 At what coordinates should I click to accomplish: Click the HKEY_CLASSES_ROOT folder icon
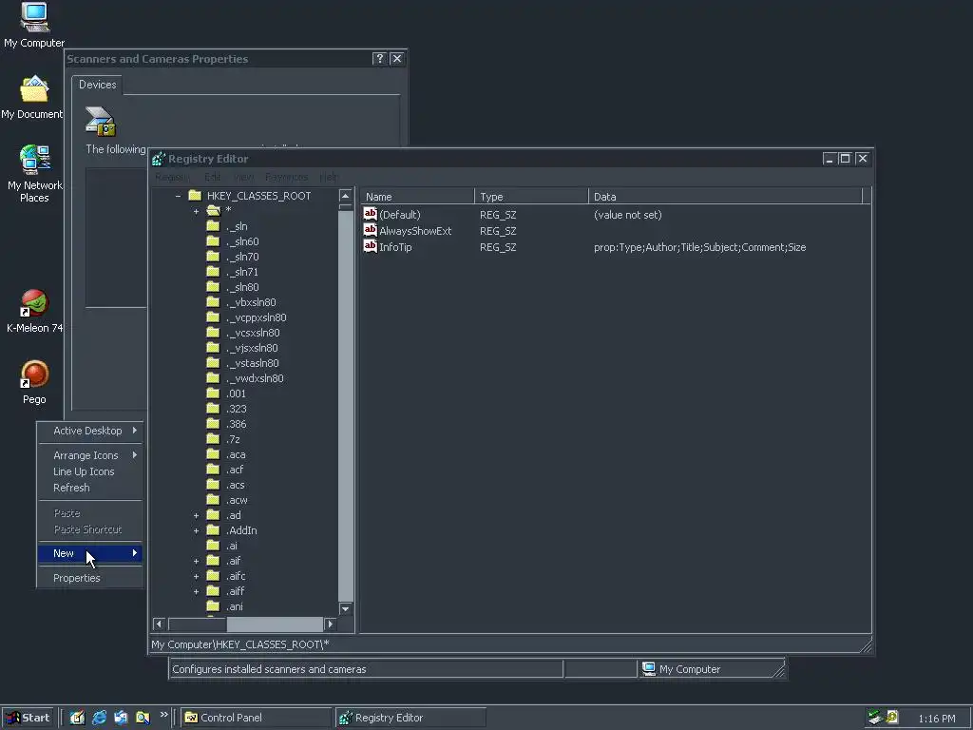coord(195,196)
